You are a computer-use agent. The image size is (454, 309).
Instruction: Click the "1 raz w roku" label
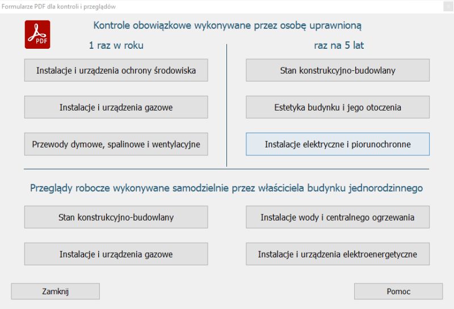coord(116,46)
